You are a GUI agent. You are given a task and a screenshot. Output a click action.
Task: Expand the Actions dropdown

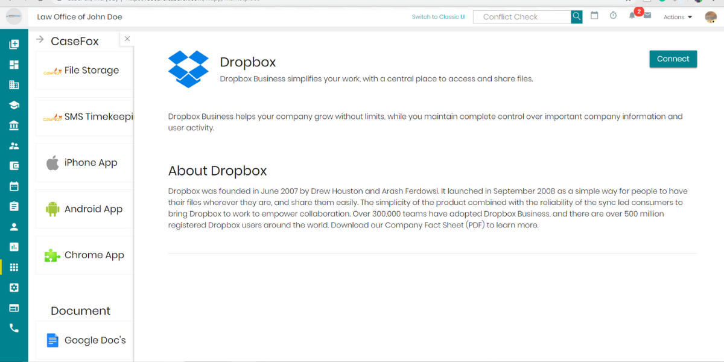click(x=678, y=17)
